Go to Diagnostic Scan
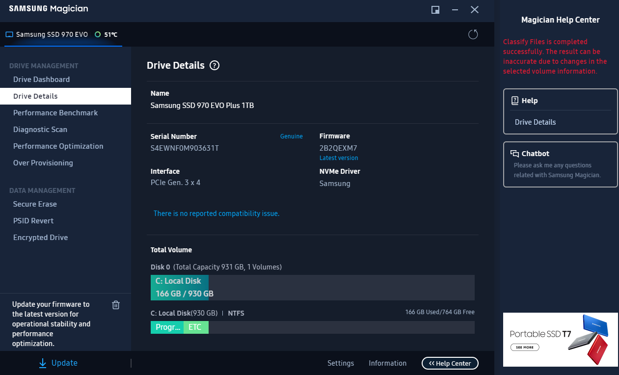Screen dimensions: 619x375 [x=40, y=130]
